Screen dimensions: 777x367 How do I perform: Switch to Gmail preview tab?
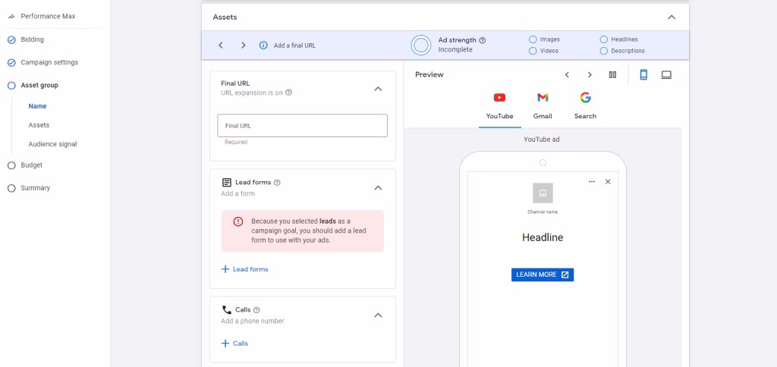[x=543, y=106]
